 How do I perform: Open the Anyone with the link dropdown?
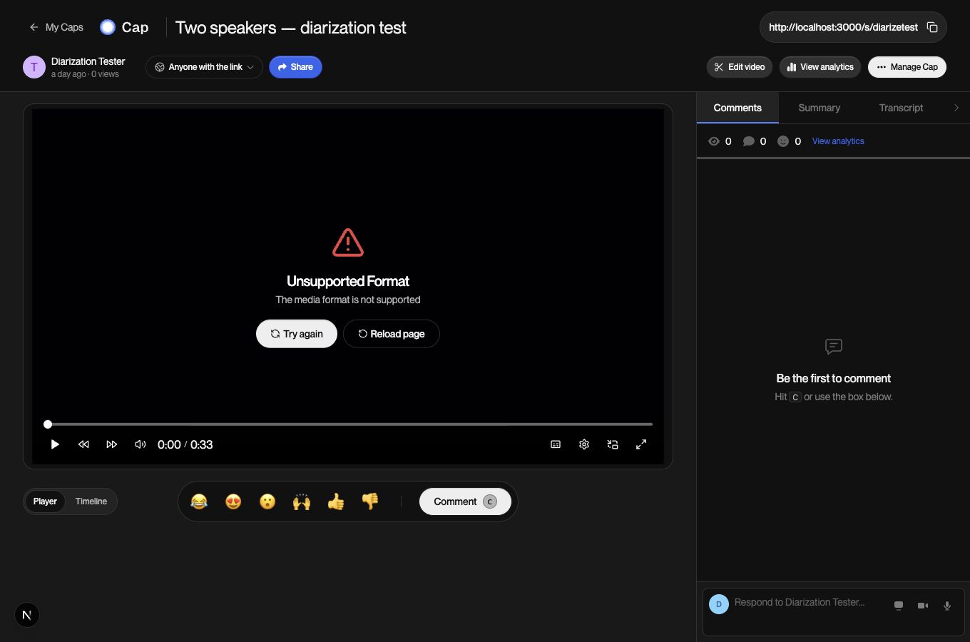coord(204,67)
